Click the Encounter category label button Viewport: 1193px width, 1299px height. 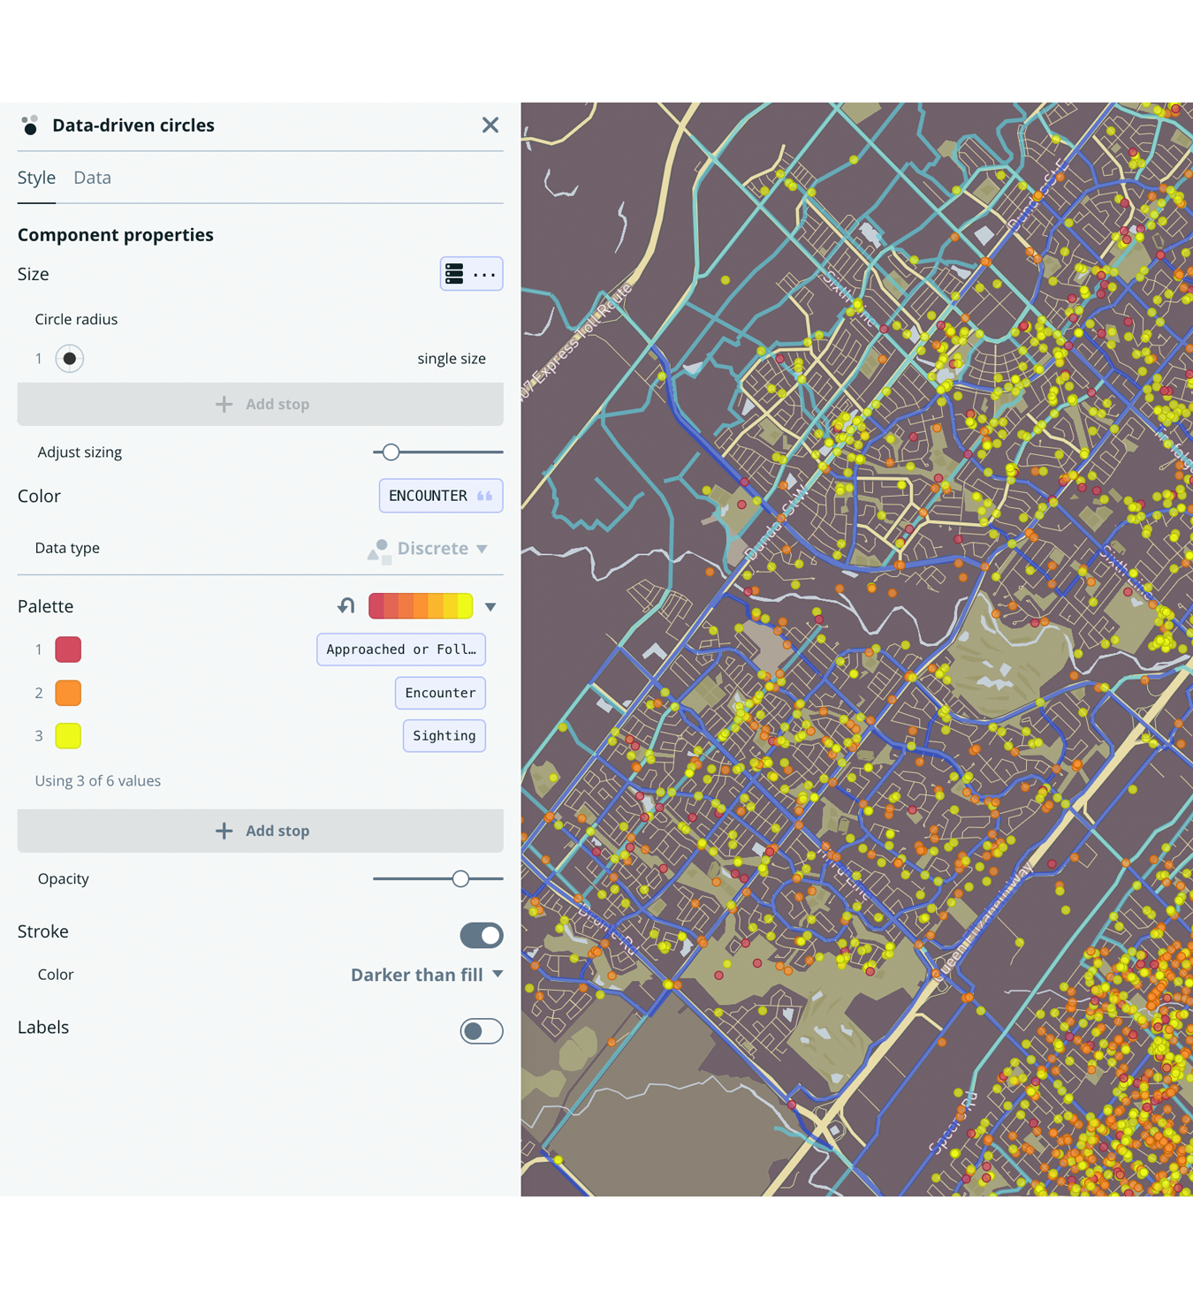pyautogui.click(x=440, y=693)
